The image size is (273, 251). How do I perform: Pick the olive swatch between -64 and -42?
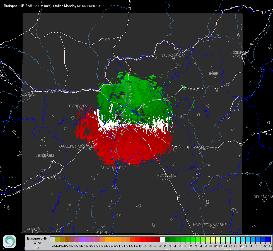[57, 239]
